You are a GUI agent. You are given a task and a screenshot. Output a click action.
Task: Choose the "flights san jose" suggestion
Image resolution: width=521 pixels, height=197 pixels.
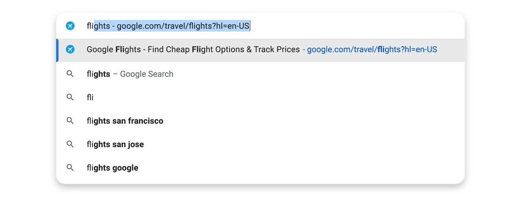pos(260,144)
